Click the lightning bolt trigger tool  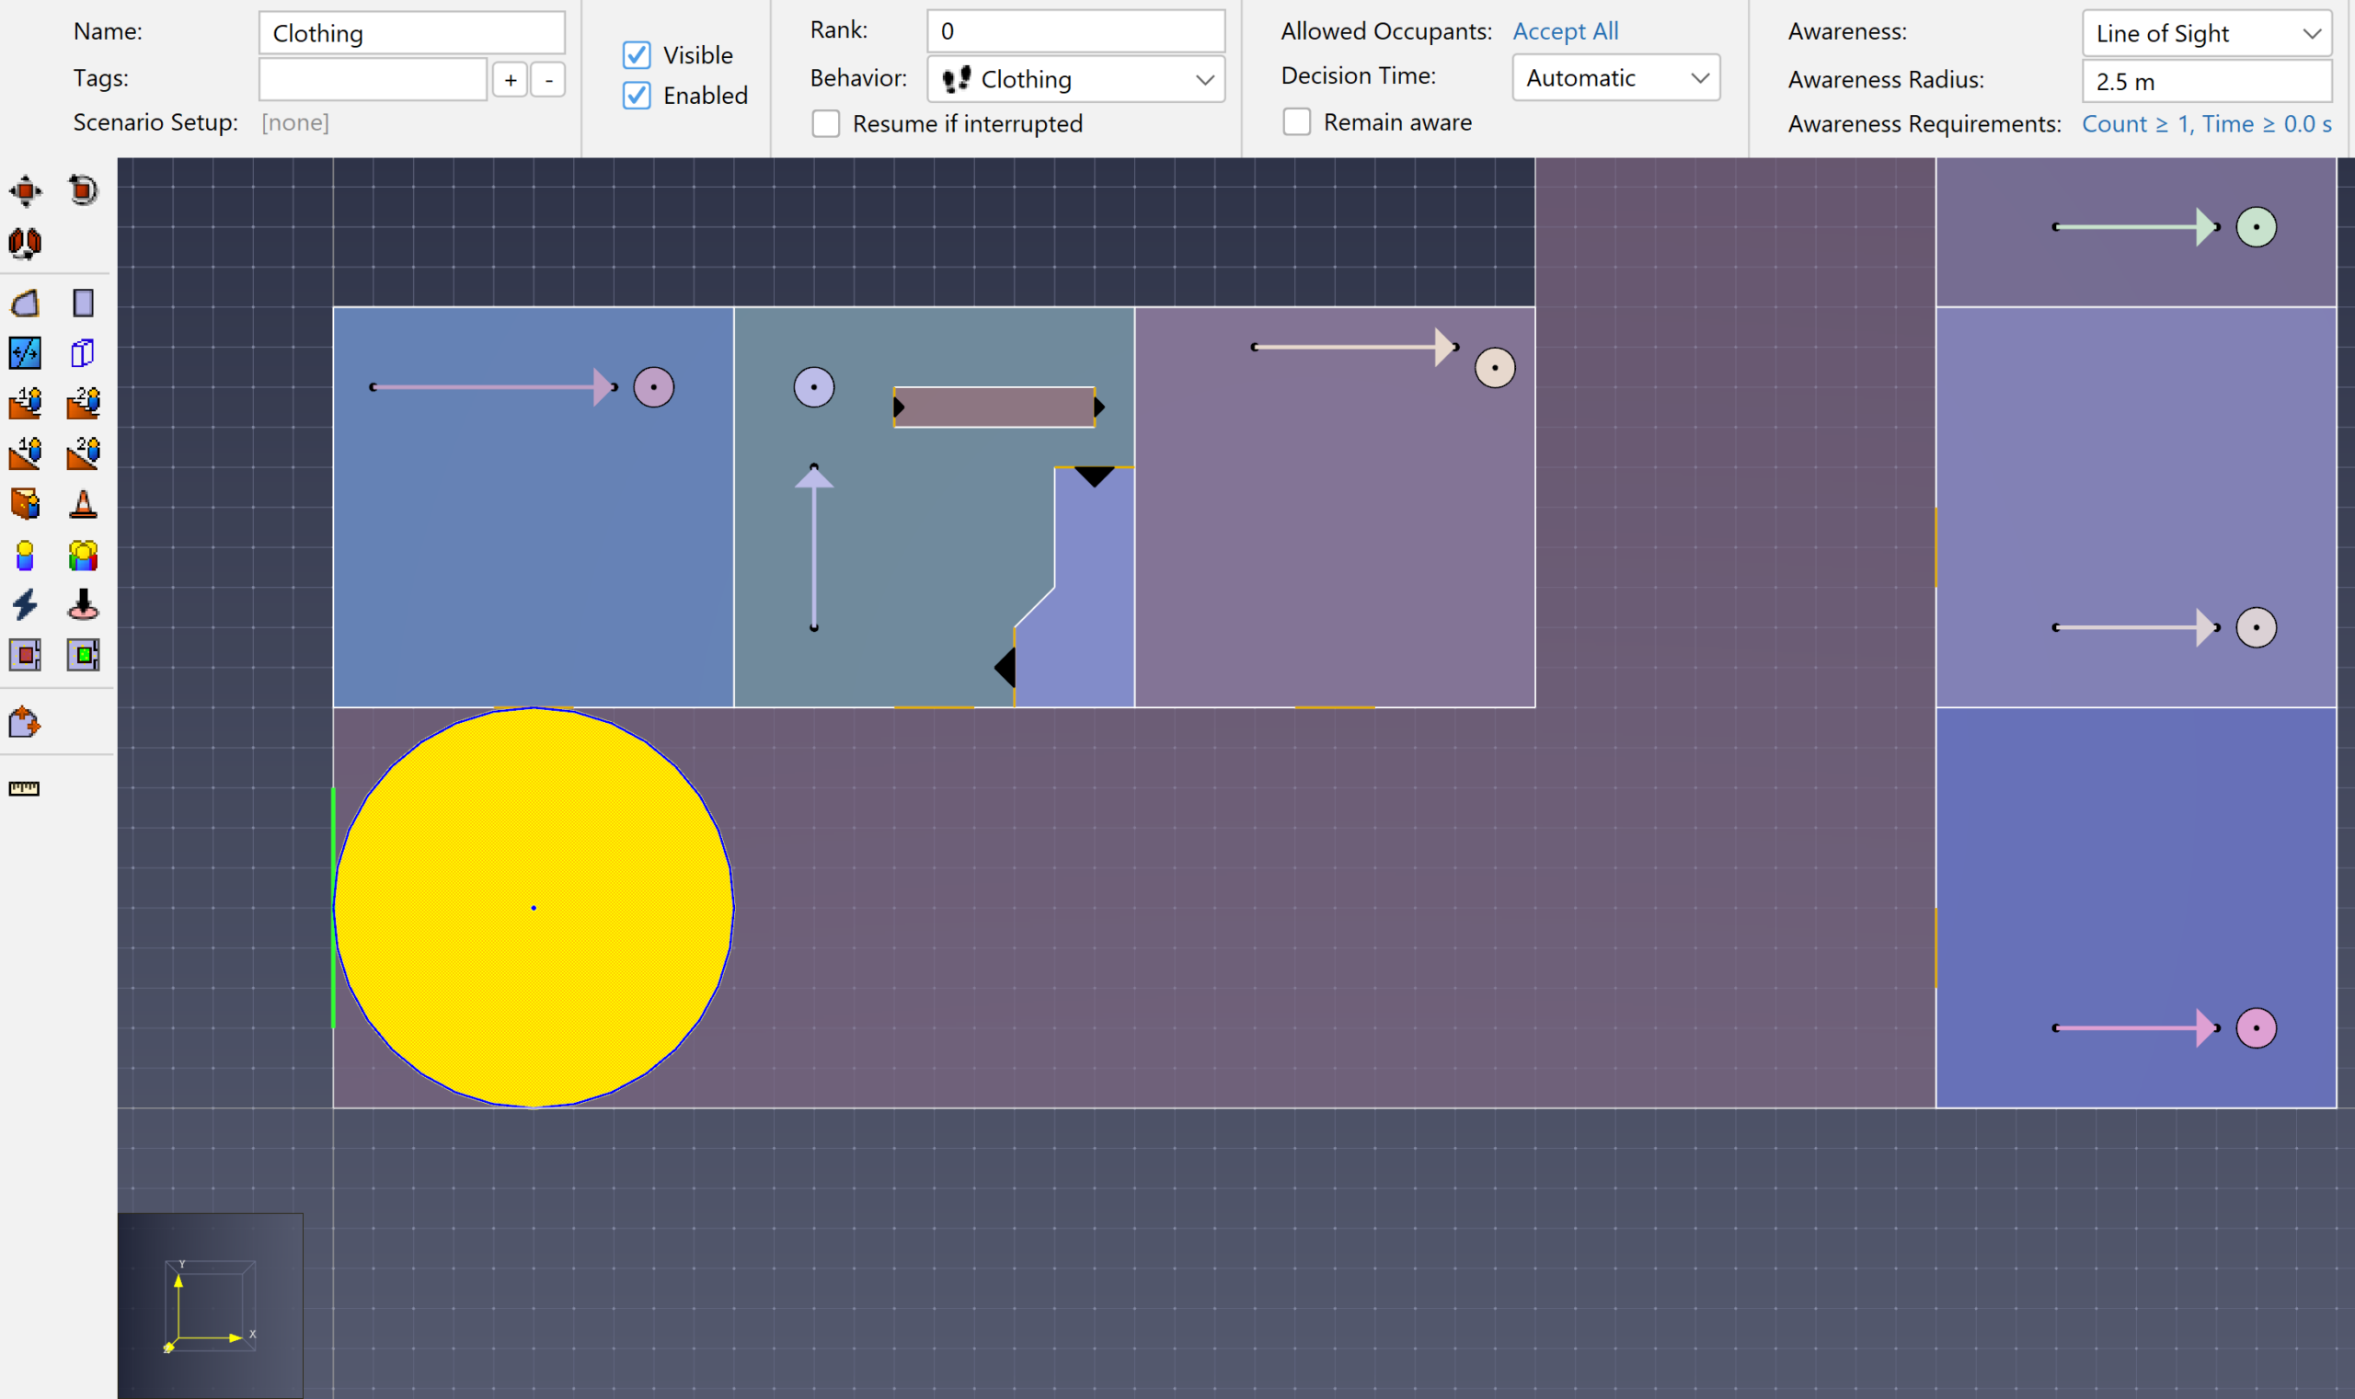point(26,604)
